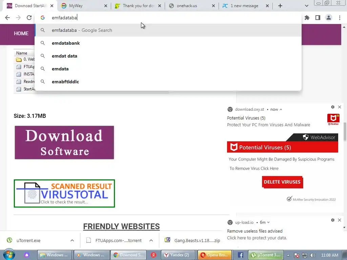The image size is (347, 260).
Task: Open up-load.io notification settings gear
Action: coord(333,220)
